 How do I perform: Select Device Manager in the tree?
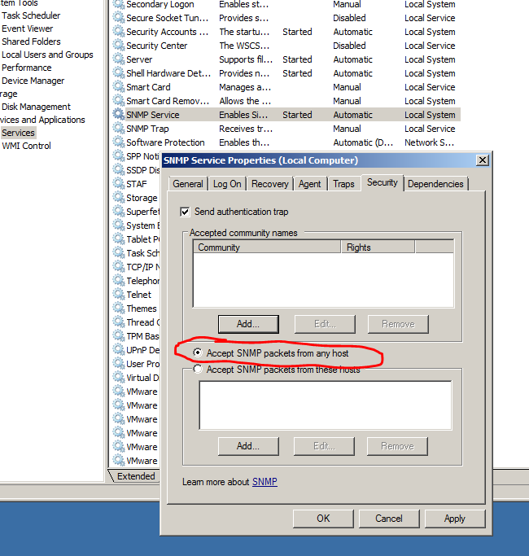pyautogui.click(x=33, y=81)
